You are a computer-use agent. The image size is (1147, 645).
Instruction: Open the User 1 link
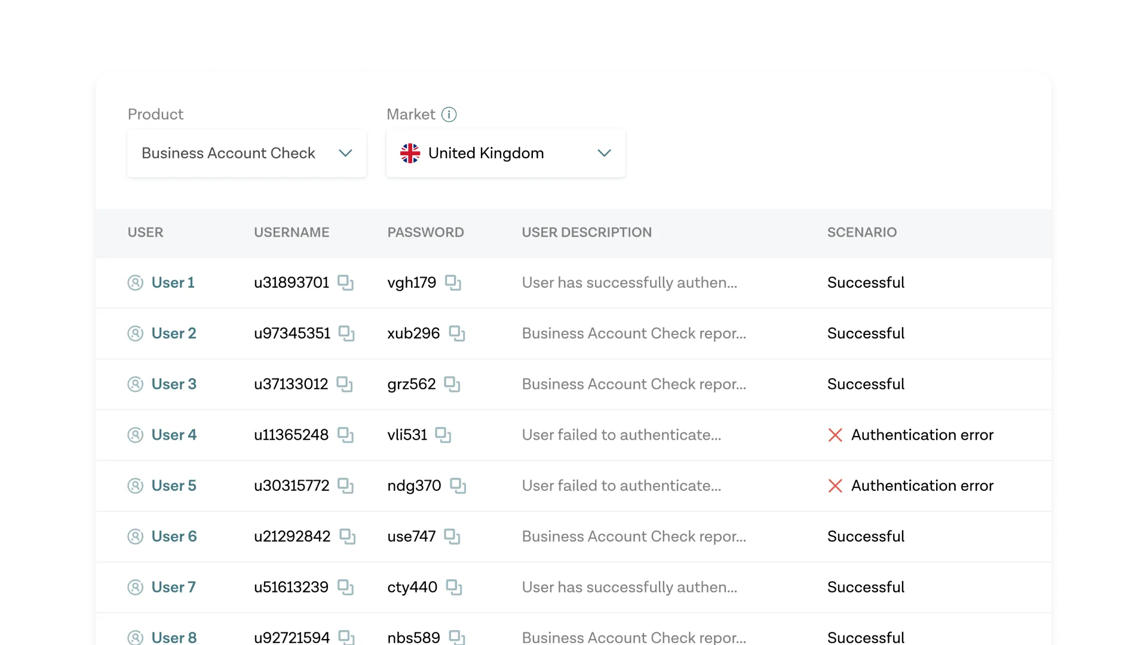click(x=173, y=282)
